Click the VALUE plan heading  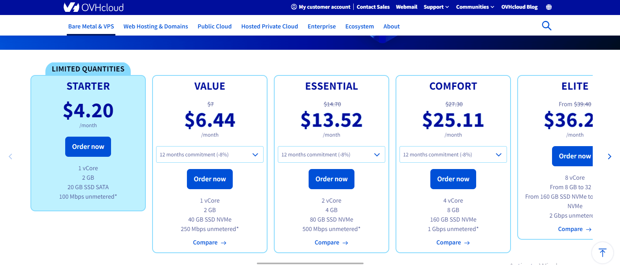point(210,86)
